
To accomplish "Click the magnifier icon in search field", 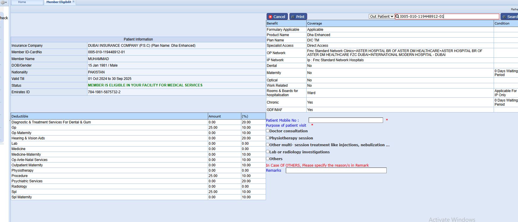I will 397,17.
